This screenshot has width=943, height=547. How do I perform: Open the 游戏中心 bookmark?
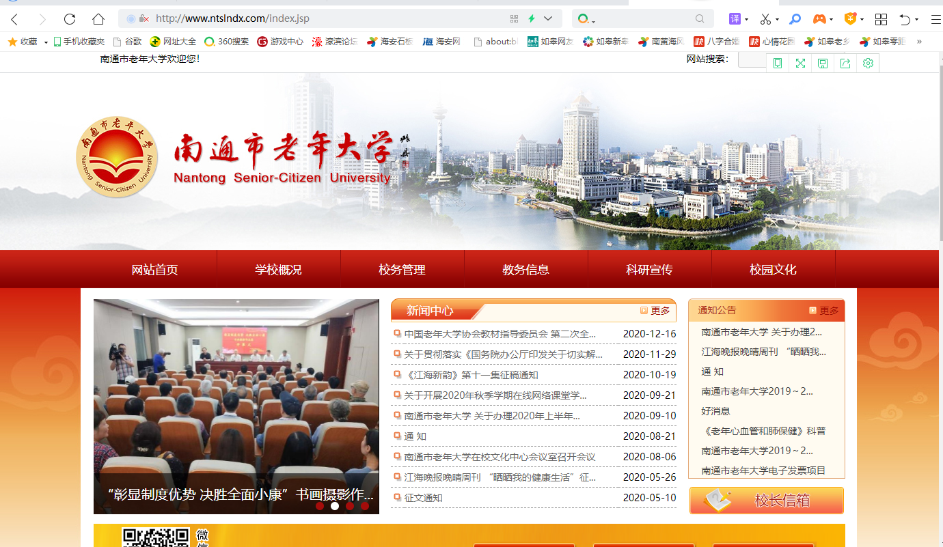coord(280,42)
